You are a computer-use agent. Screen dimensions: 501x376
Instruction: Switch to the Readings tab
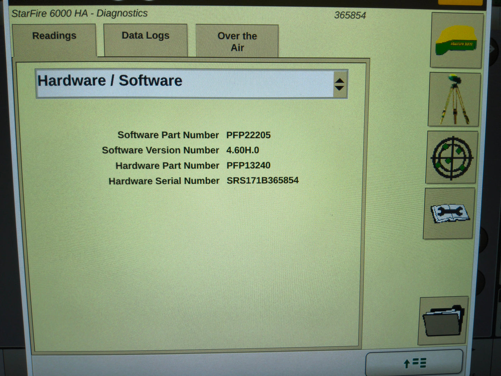[54, 40]
